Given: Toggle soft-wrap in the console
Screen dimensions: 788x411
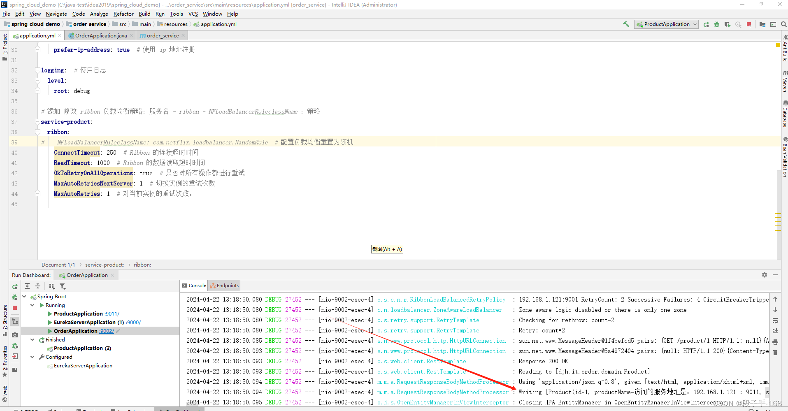Looking at the screenshot, I should click(x=775, y=320).
